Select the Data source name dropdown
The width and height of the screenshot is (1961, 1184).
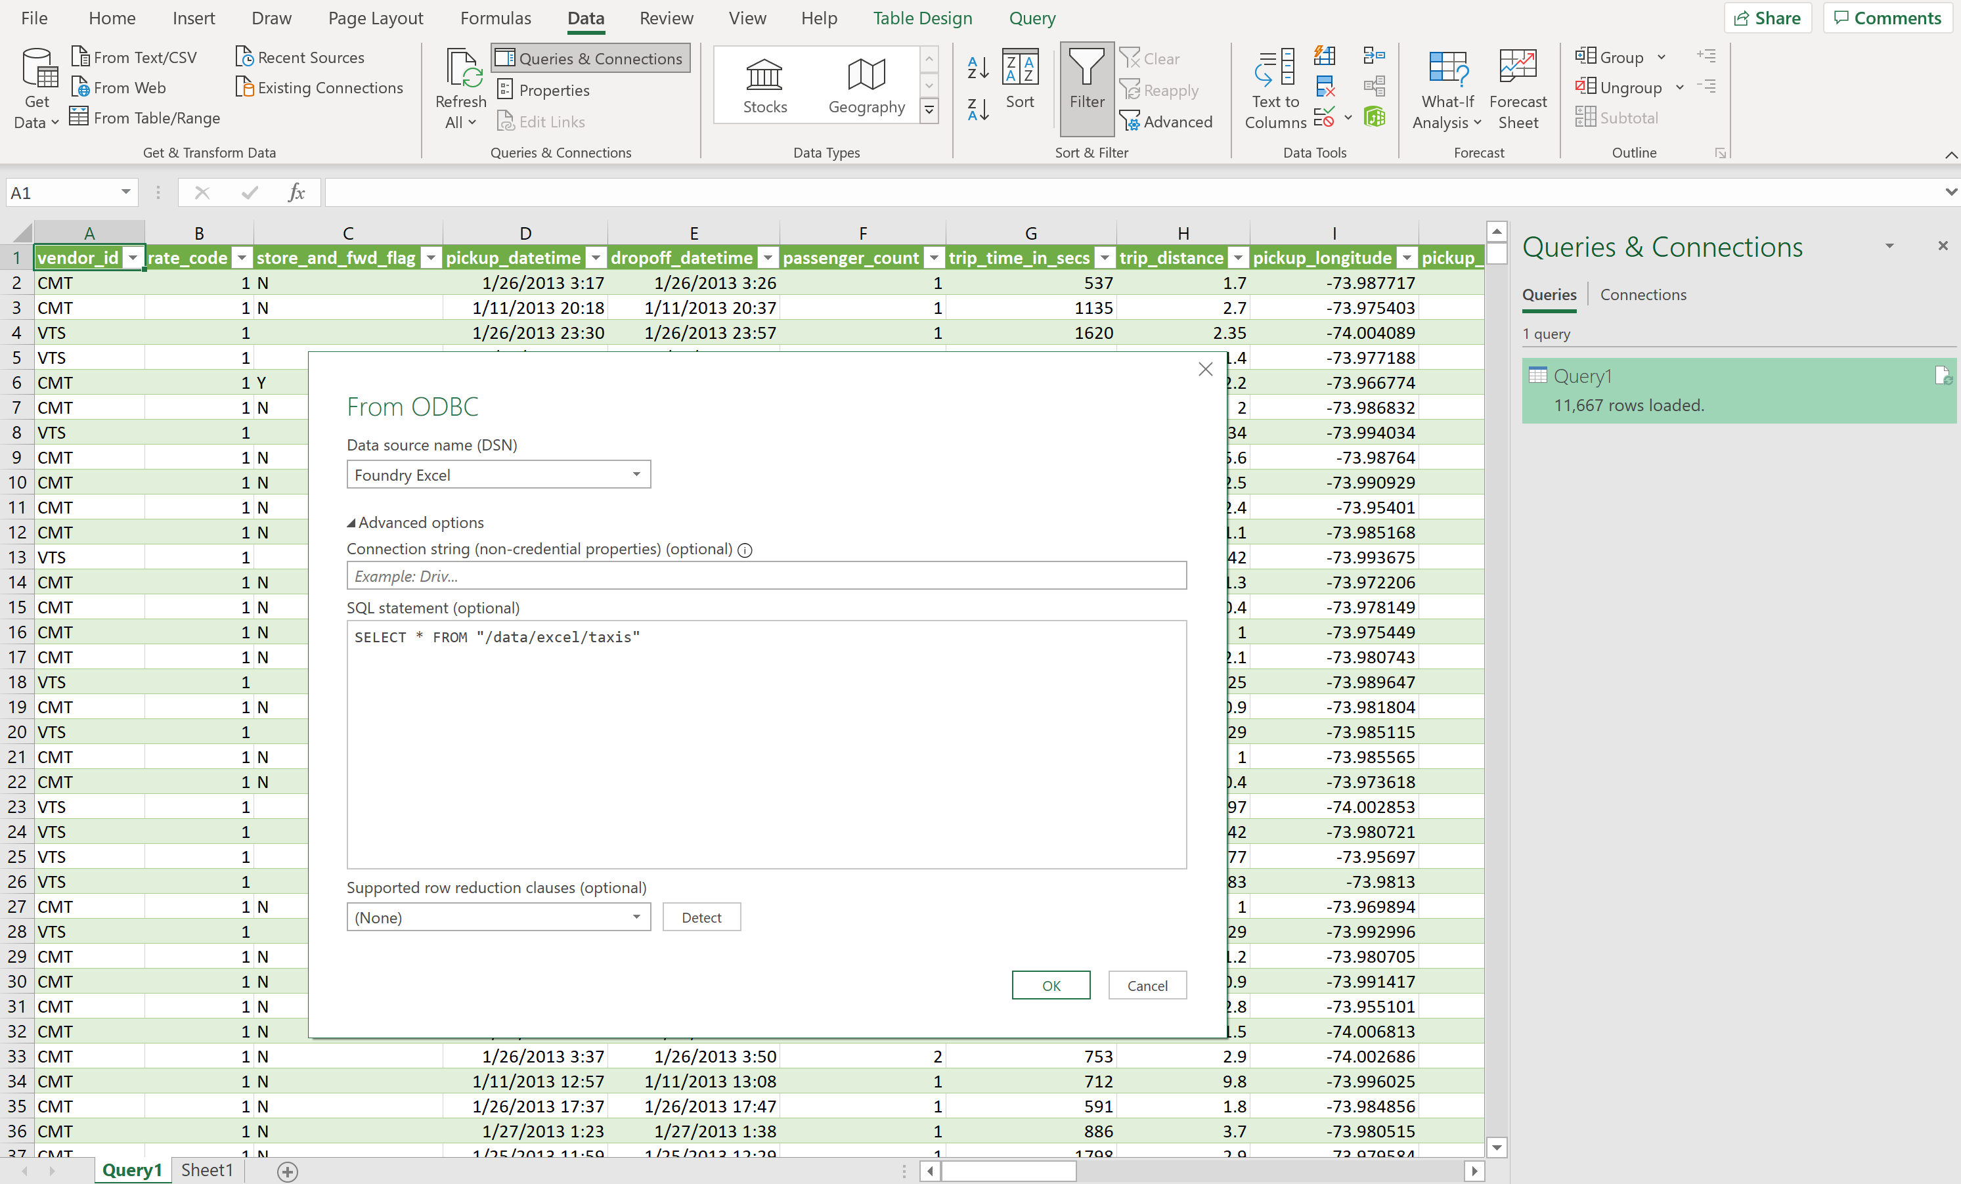(497, 473)
